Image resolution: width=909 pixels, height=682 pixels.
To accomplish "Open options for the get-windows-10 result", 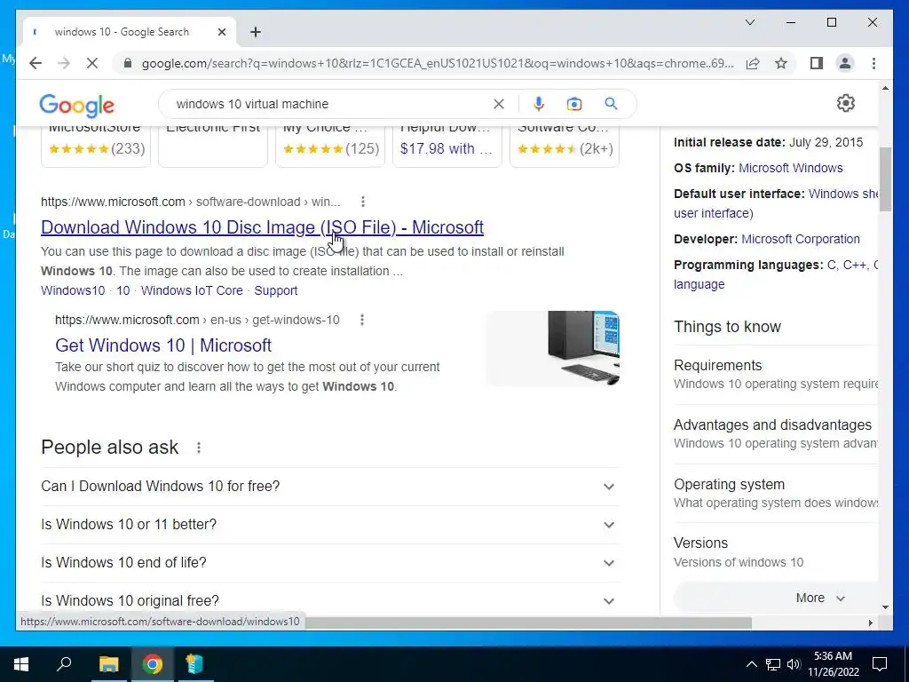I will point(362,320).
